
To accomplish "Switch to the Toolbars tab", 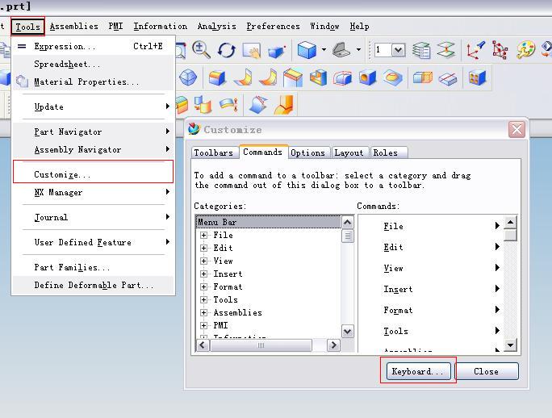I will (x=214, y=153).
